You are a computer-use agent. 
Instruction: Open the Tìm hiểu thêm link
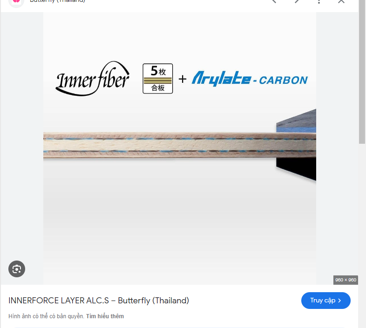105,316
